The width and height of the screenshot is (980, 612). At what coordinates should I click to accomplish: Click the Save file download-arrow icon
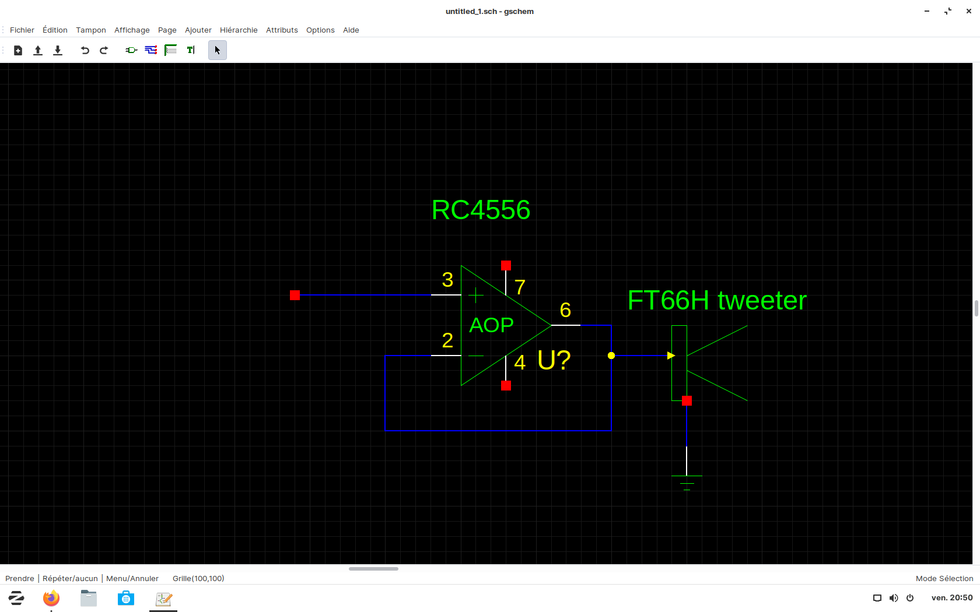click(x=58, y=51)
